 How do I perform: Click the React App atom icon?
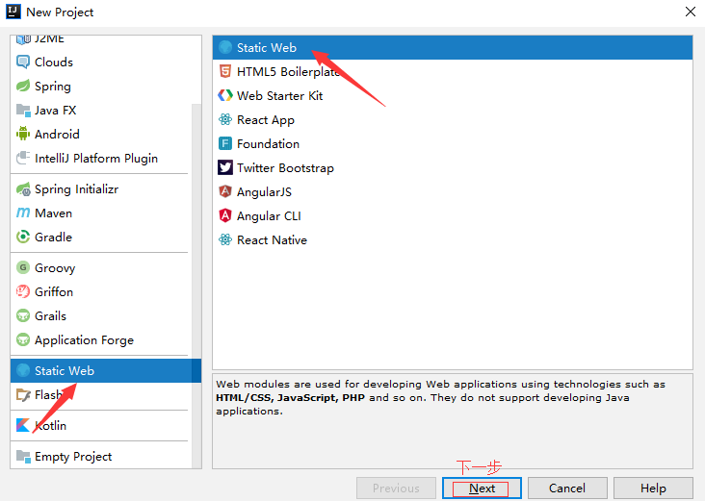pos(225,119)
